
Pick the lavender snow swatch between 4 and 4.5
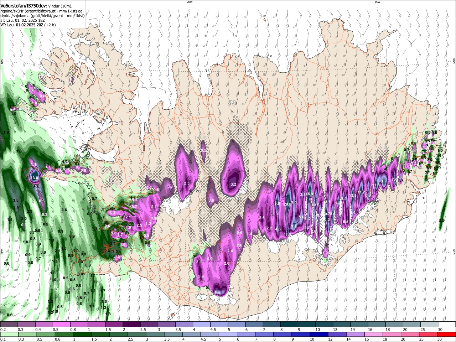click(201, 325)
